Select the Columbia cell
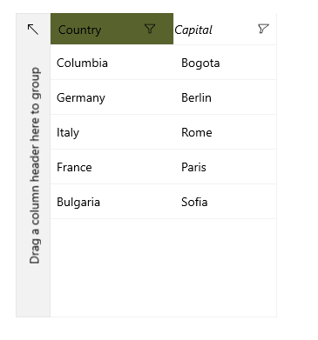This screenshot has width=318, height=340. 112,63
